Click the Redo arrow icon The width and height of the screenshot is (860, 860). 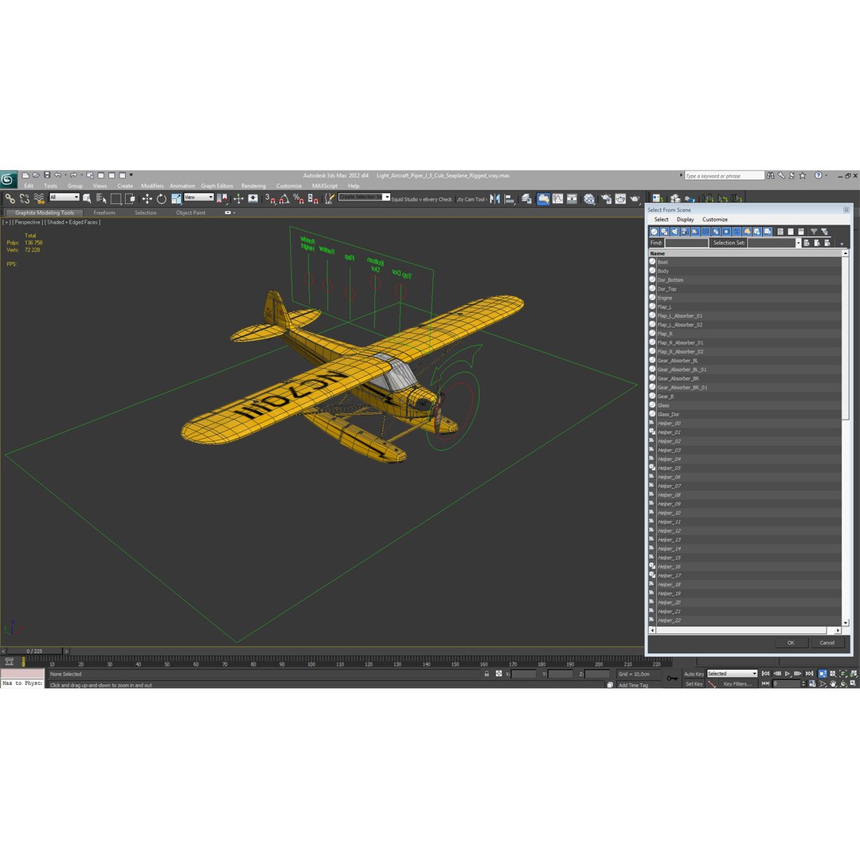[x=73, y=175]
